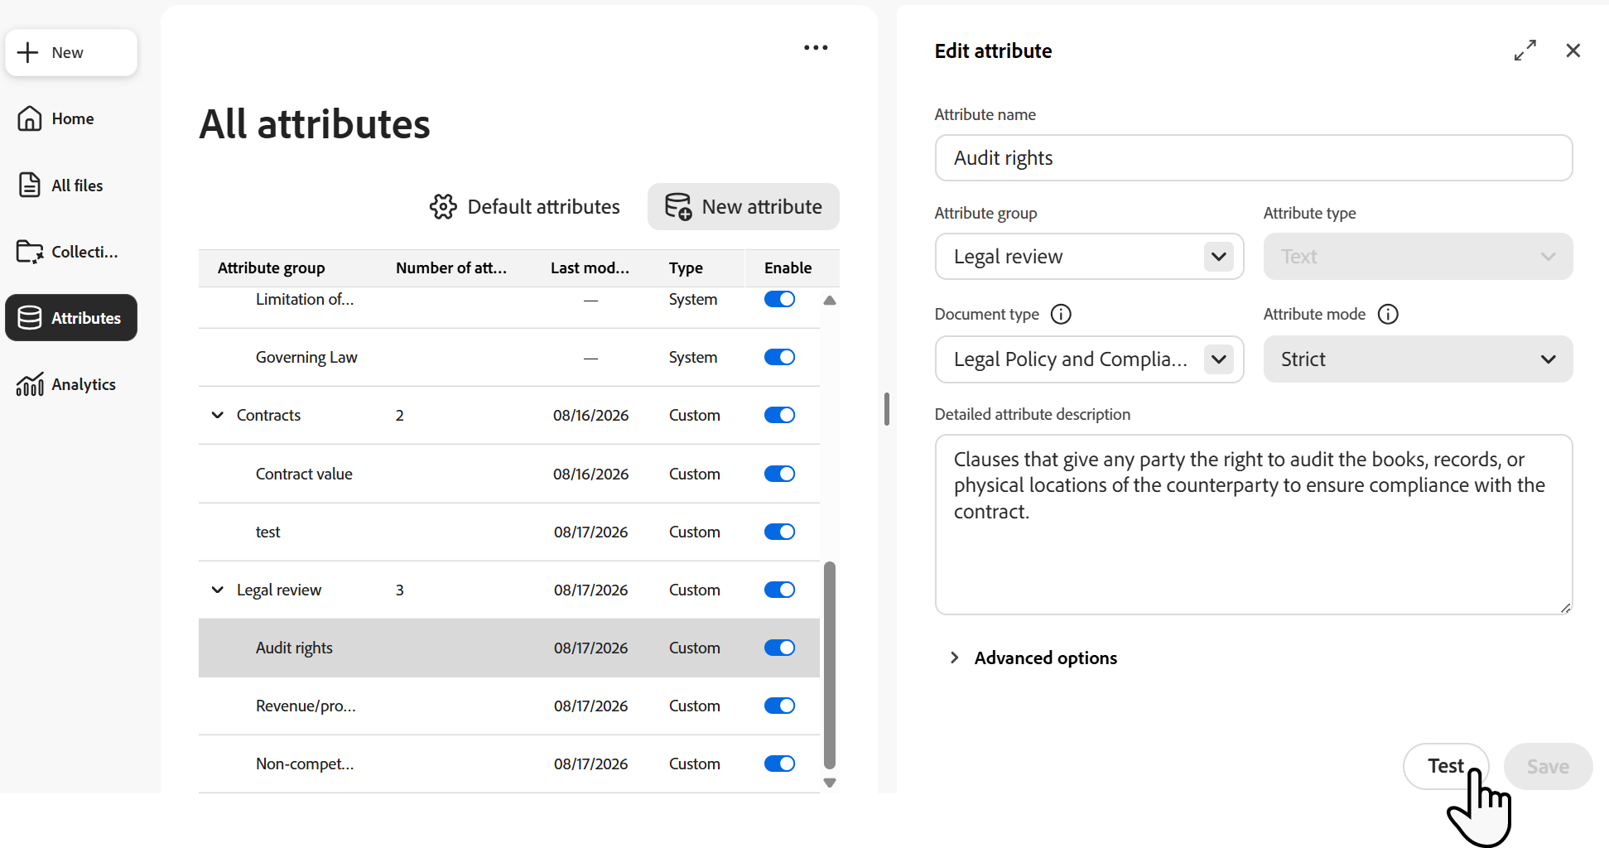Open the Collections sidebar item
The height and width of the screenshot is (848, 1609).
(71, 251)
